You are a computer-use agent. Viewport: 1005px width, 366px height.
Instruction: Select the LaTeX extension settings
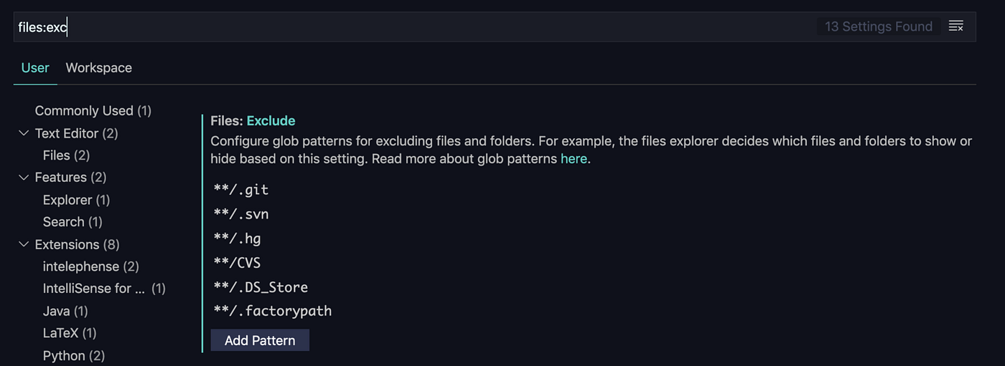pyautogui.click(x=70, y=333)
